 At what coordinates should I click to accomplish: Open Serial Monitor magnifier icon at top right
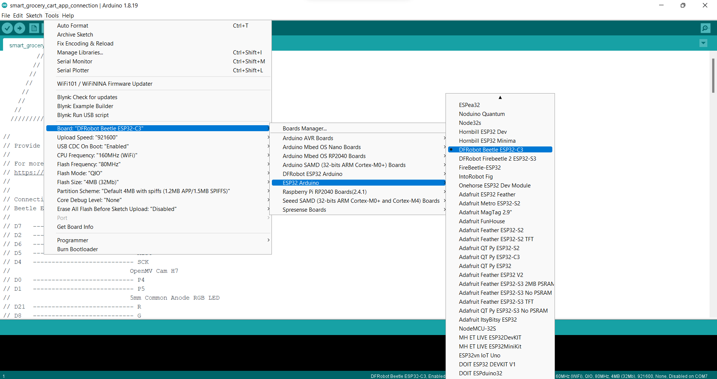705,28
